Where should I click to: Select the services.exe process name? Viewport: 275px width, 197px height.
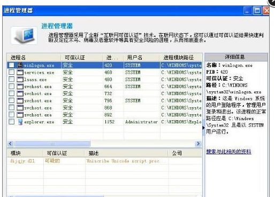39,73
